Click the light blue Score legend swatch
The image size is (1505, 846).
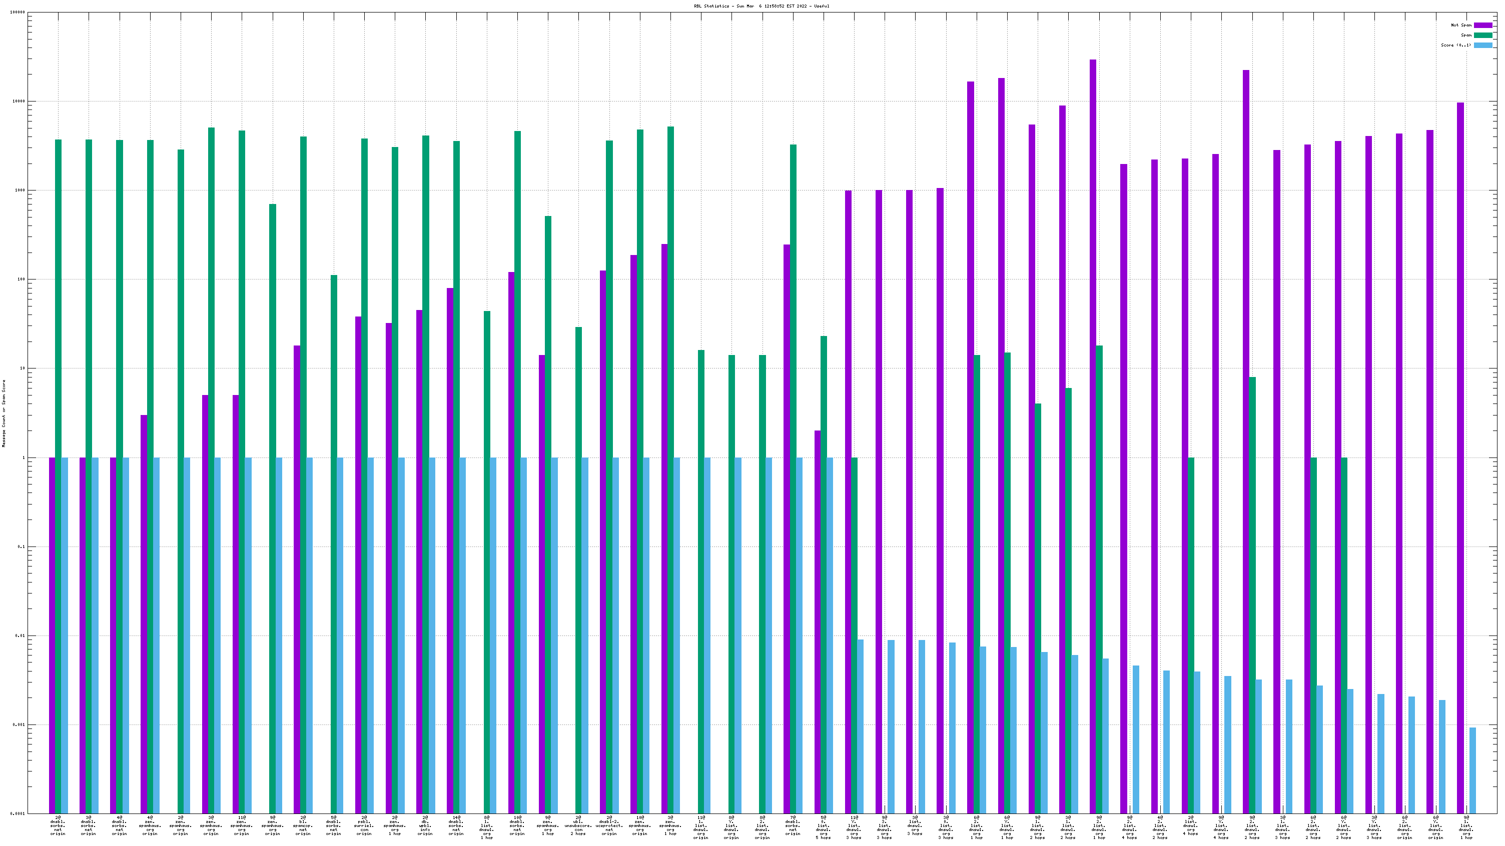[x=1483, y=45]
